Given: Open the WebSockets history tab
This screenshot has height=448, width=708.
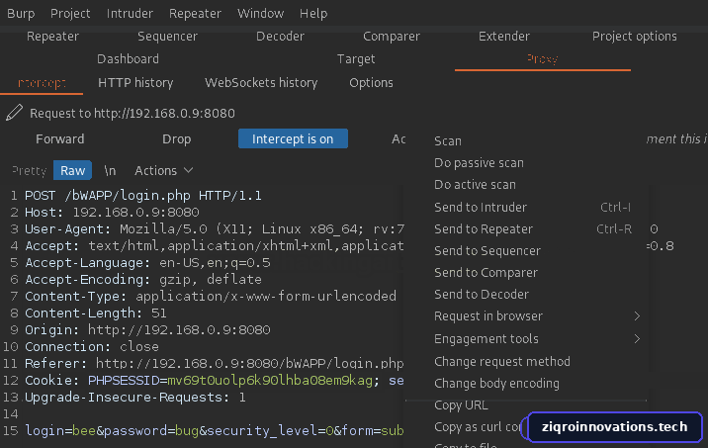Looking at the screenshot, I should (x=261, y=83).
